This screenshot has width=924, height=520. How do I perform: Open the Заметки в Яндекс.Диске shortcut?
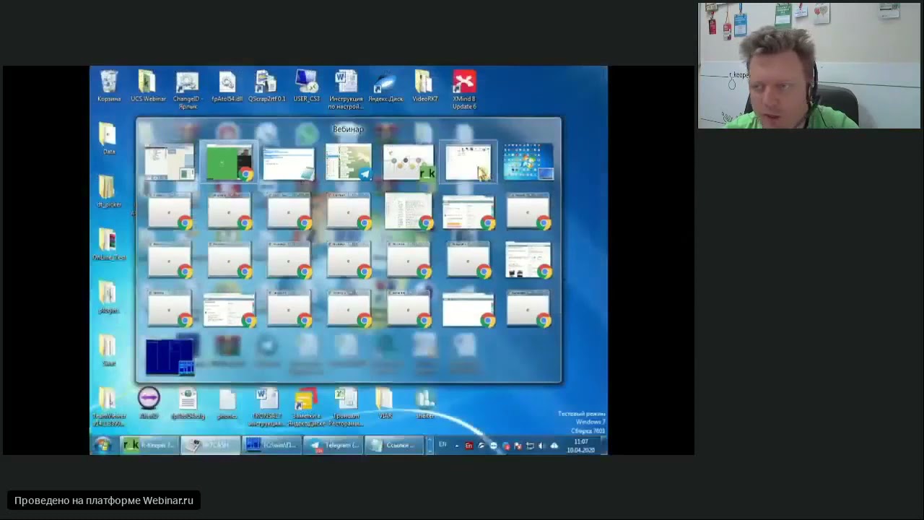click(x=306, y=406)
